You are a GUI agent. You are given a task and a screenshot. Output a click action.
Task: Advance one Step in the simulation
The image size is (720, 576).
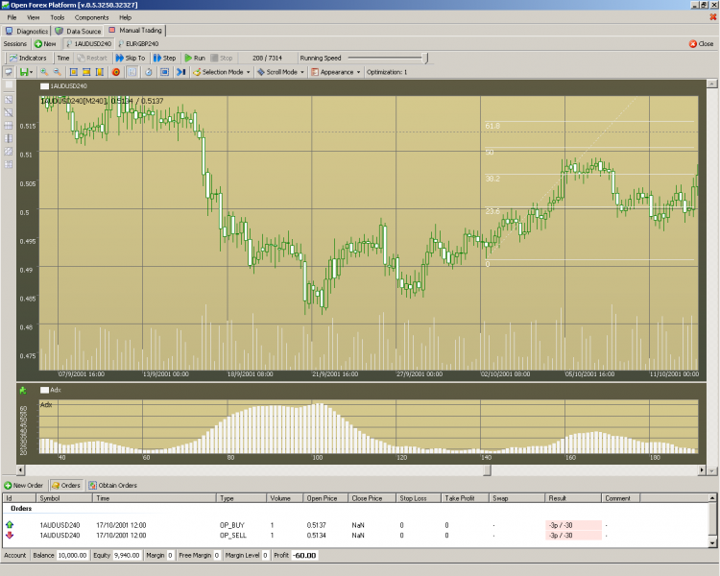click(165, 58)
